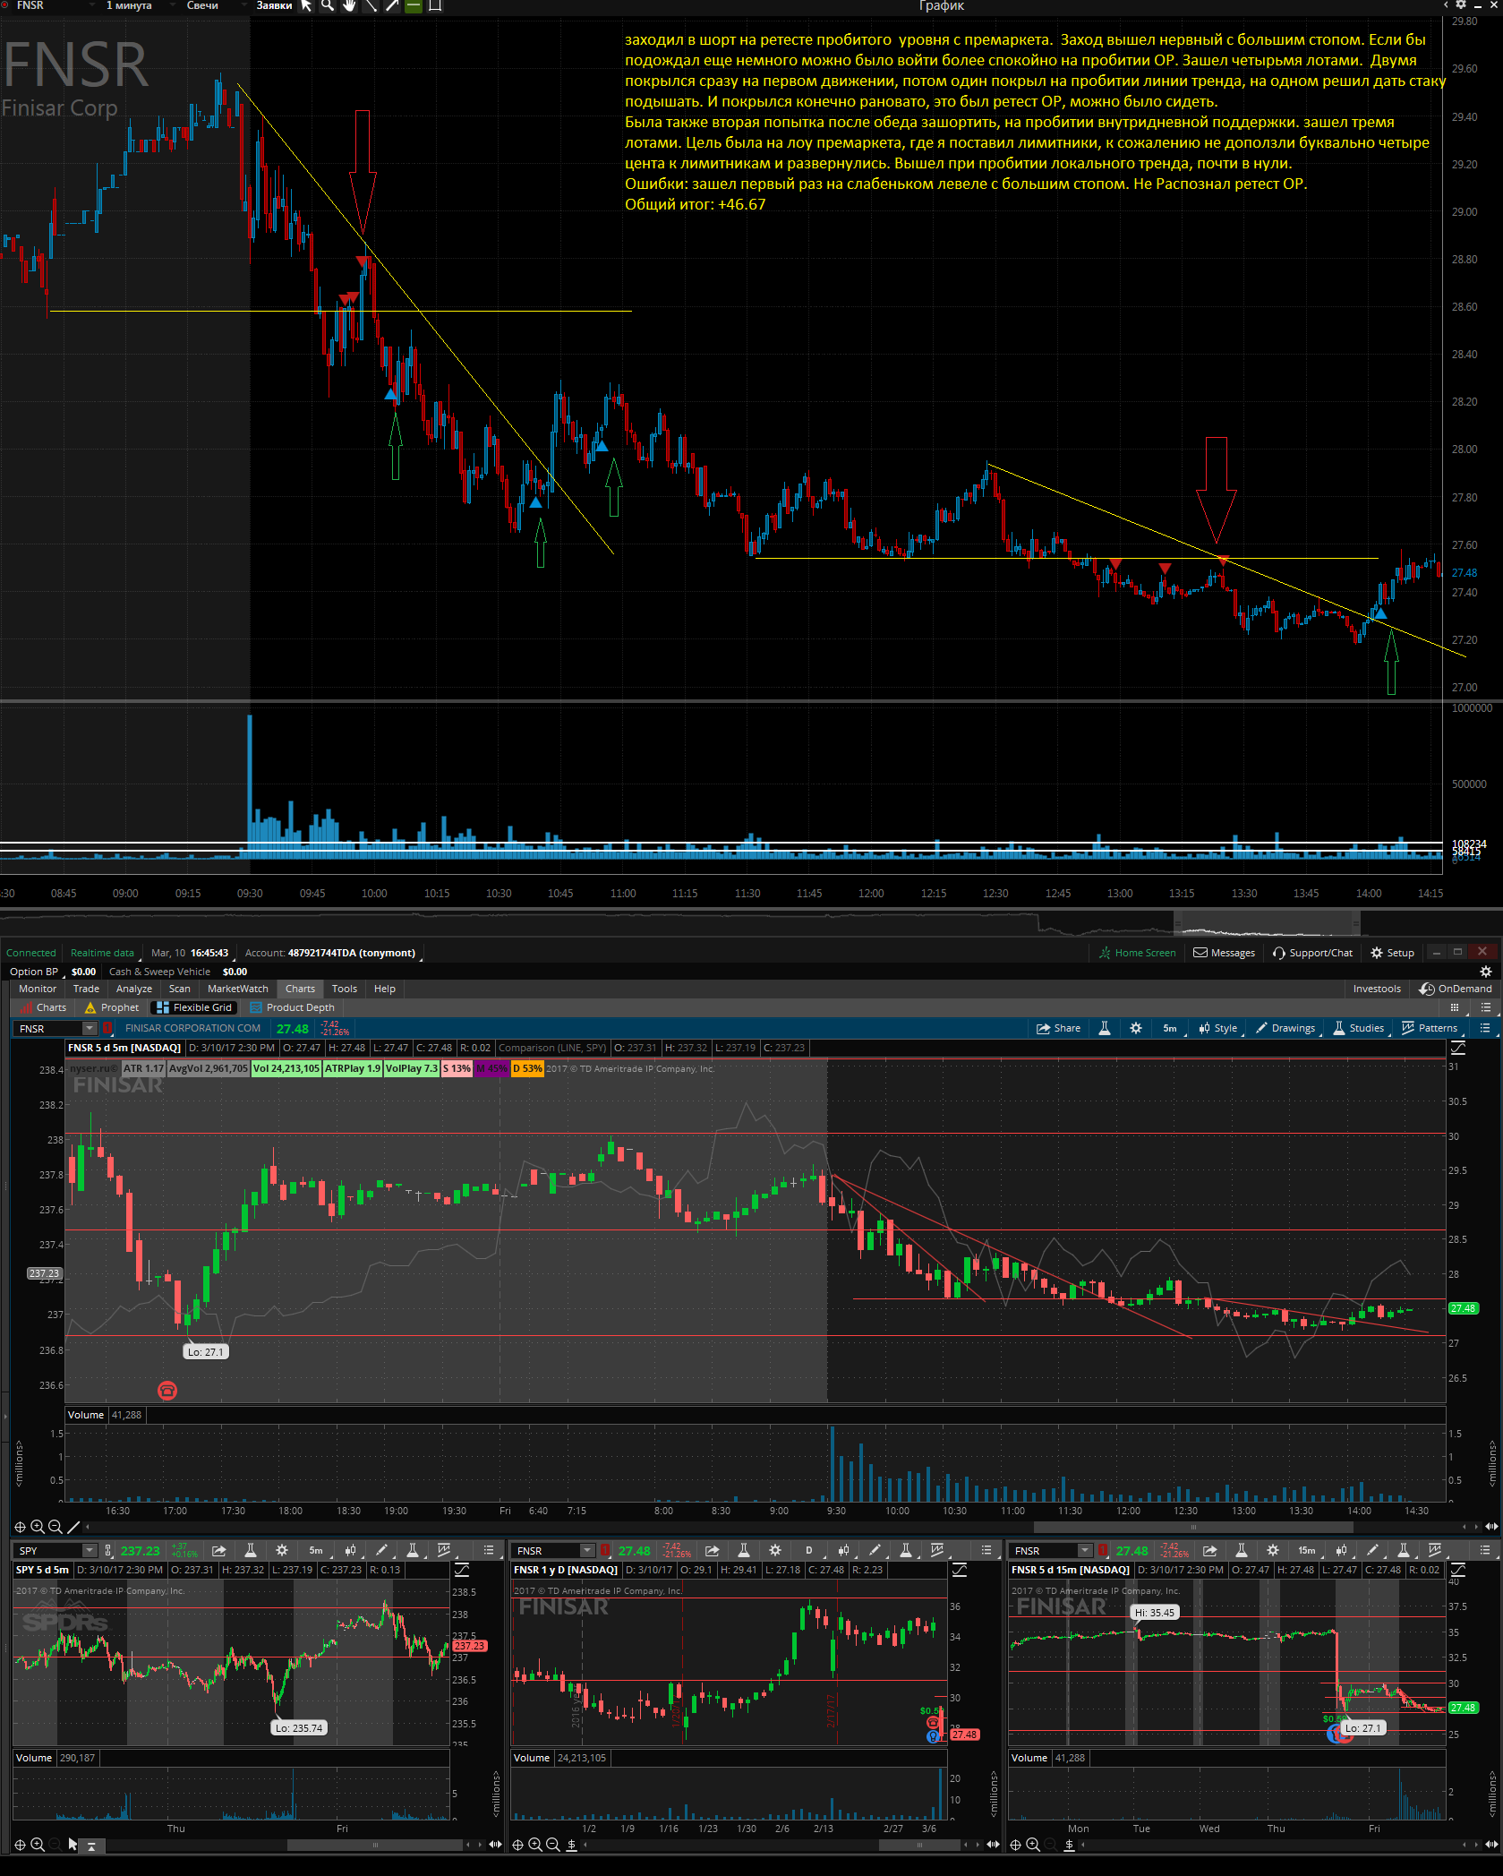This screenshot has height=1876, width=1503.
Task: Open the SPY chart drawings pencil icon
Action: (x=382, y=1551)
